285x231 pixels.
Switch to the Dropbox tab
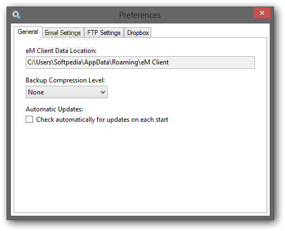click(x=138, y=33)
